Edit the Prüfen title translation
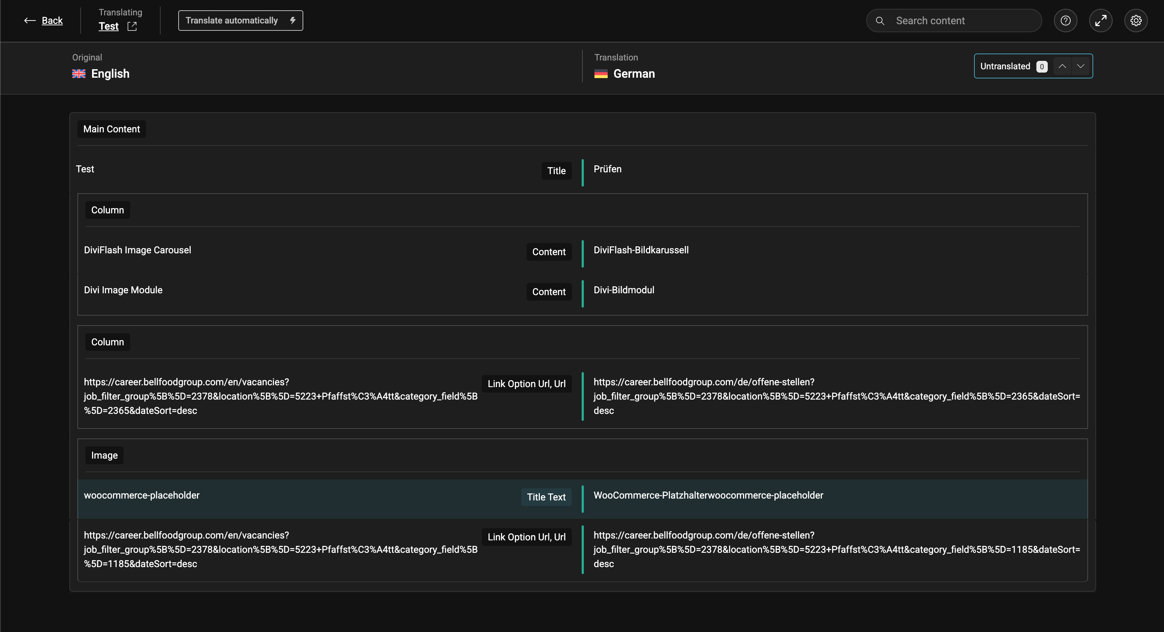This screenshot has width=1164, height=632. [x=607, y=169]
